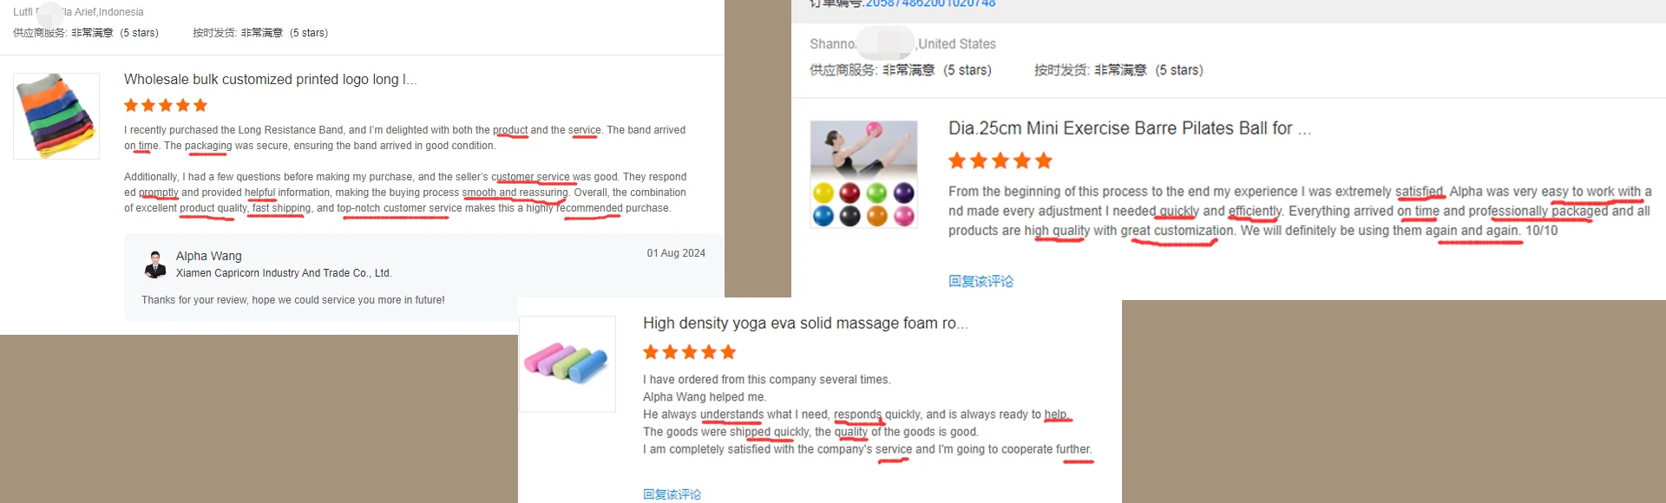1666x503 pixels.
Task: Click the star rating under Pilates Ball title
Action: [1000, 160]
